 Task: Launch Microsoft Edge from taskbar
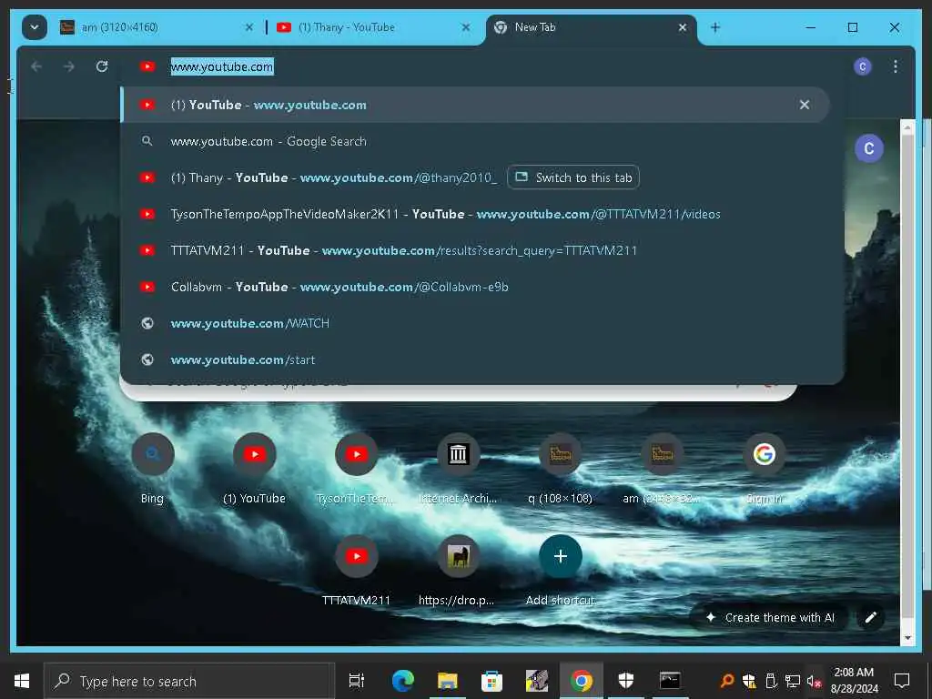[x=402, y=681]
